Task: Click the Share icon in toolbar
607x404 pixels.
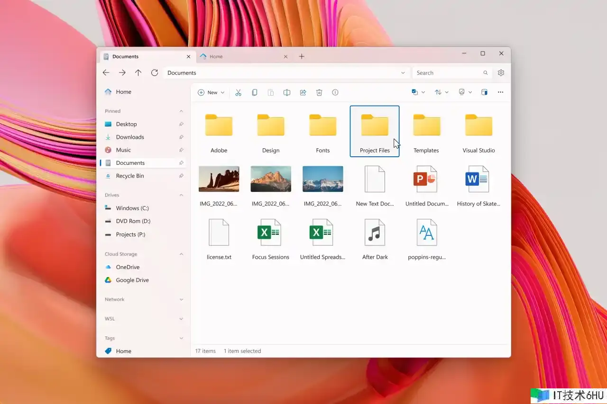Action: (x=303, y=92)
